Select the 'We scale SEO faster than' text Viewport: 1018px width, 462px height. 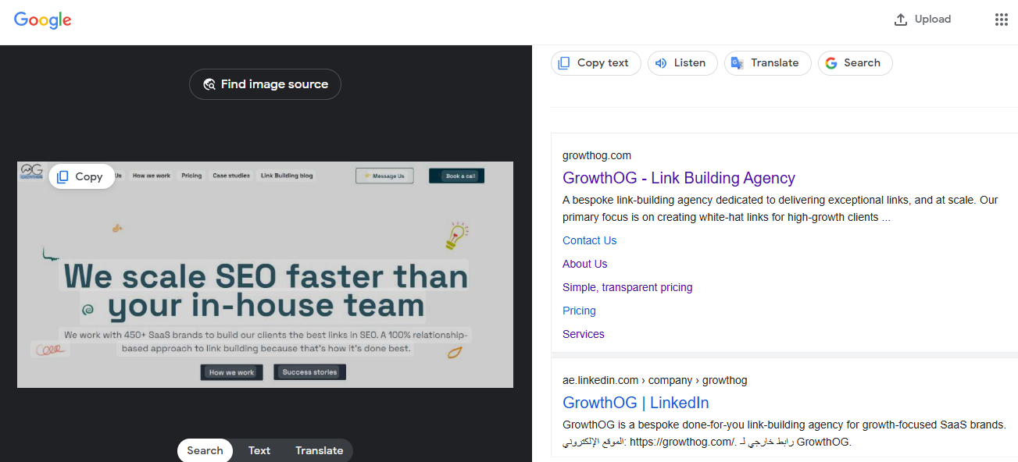(x=266, y=276)
